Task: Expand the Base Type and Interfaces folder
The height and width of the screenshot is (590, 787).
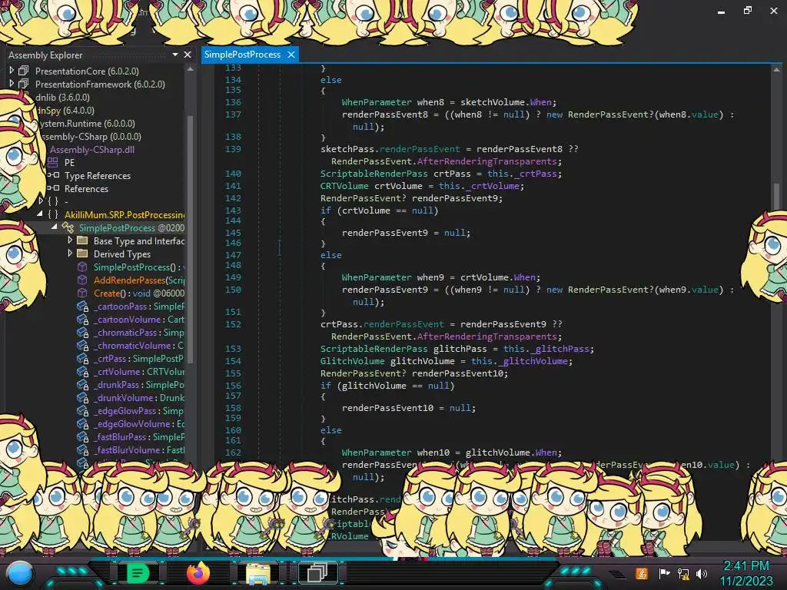Action: coord(70,240)
